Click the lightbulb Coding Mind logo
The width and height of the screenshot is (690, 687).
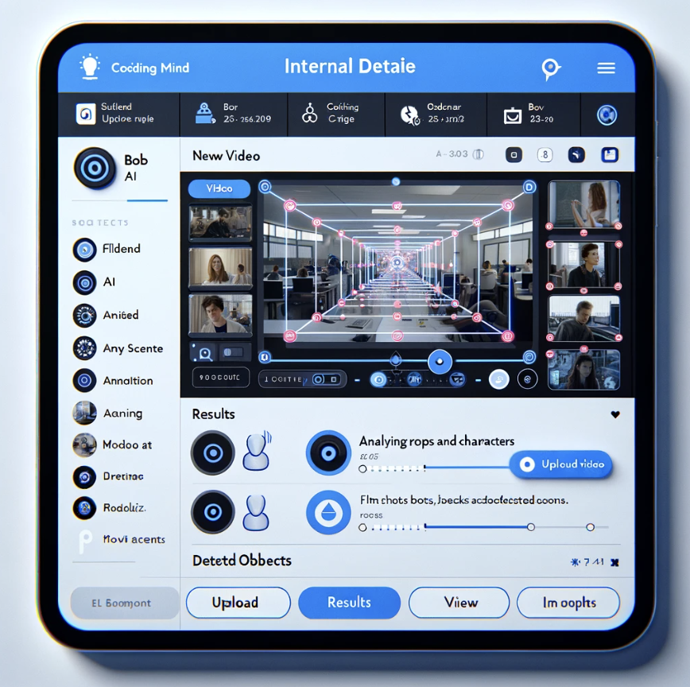click(89, 67)
